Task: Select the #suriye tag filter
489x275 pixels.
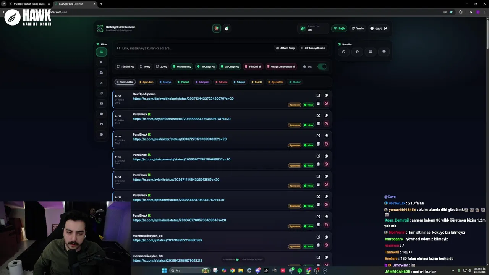Action: click(x=165, y=82)
